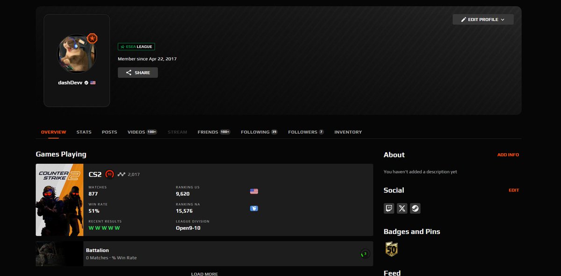Select the CS2 game banner thumbnail
Screen dimensions: 561x276
(58, 200)
